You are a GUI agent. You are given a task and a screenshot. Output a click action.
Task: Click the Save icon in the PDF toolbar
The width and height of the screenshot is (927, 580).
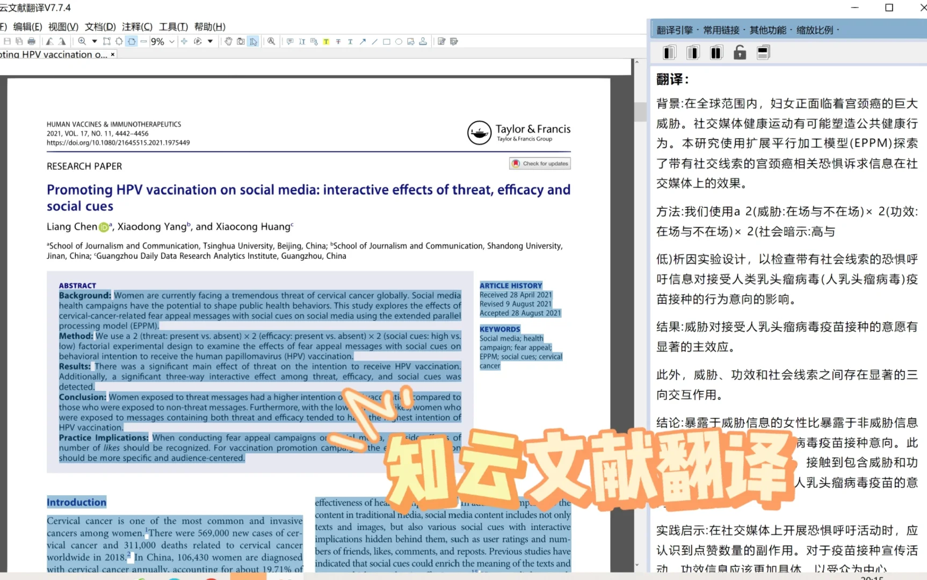coord(7,41)
